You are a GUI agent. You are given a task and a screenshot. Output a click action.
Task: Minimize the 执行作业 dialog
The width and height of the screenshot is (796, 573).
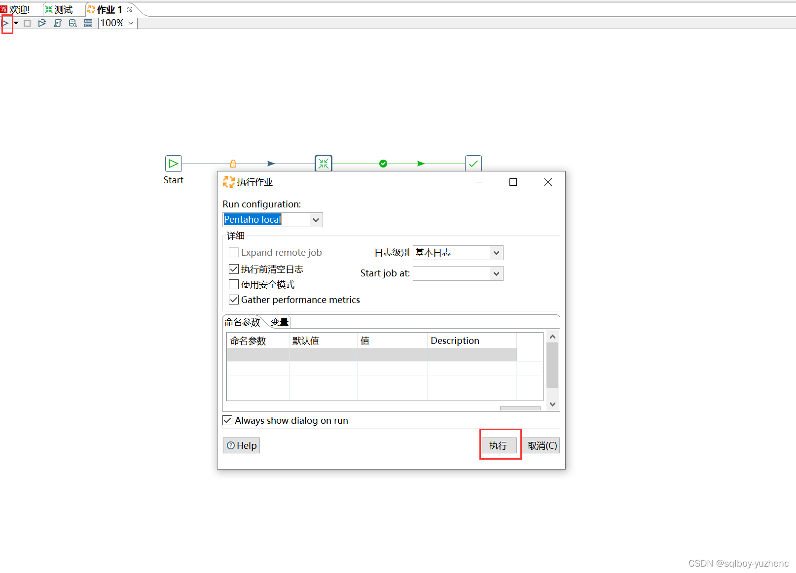click(x=479, y=182)
